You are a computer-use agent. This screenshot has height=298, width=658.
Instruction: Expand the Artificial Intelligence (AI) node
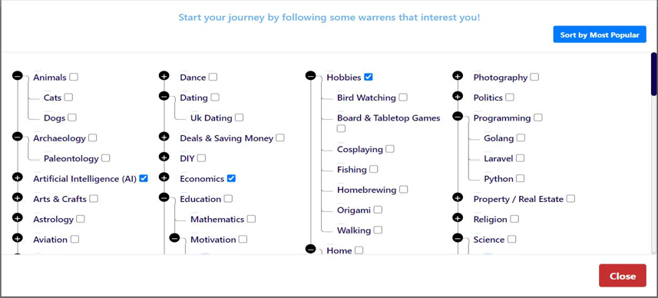tap(17, 177)
